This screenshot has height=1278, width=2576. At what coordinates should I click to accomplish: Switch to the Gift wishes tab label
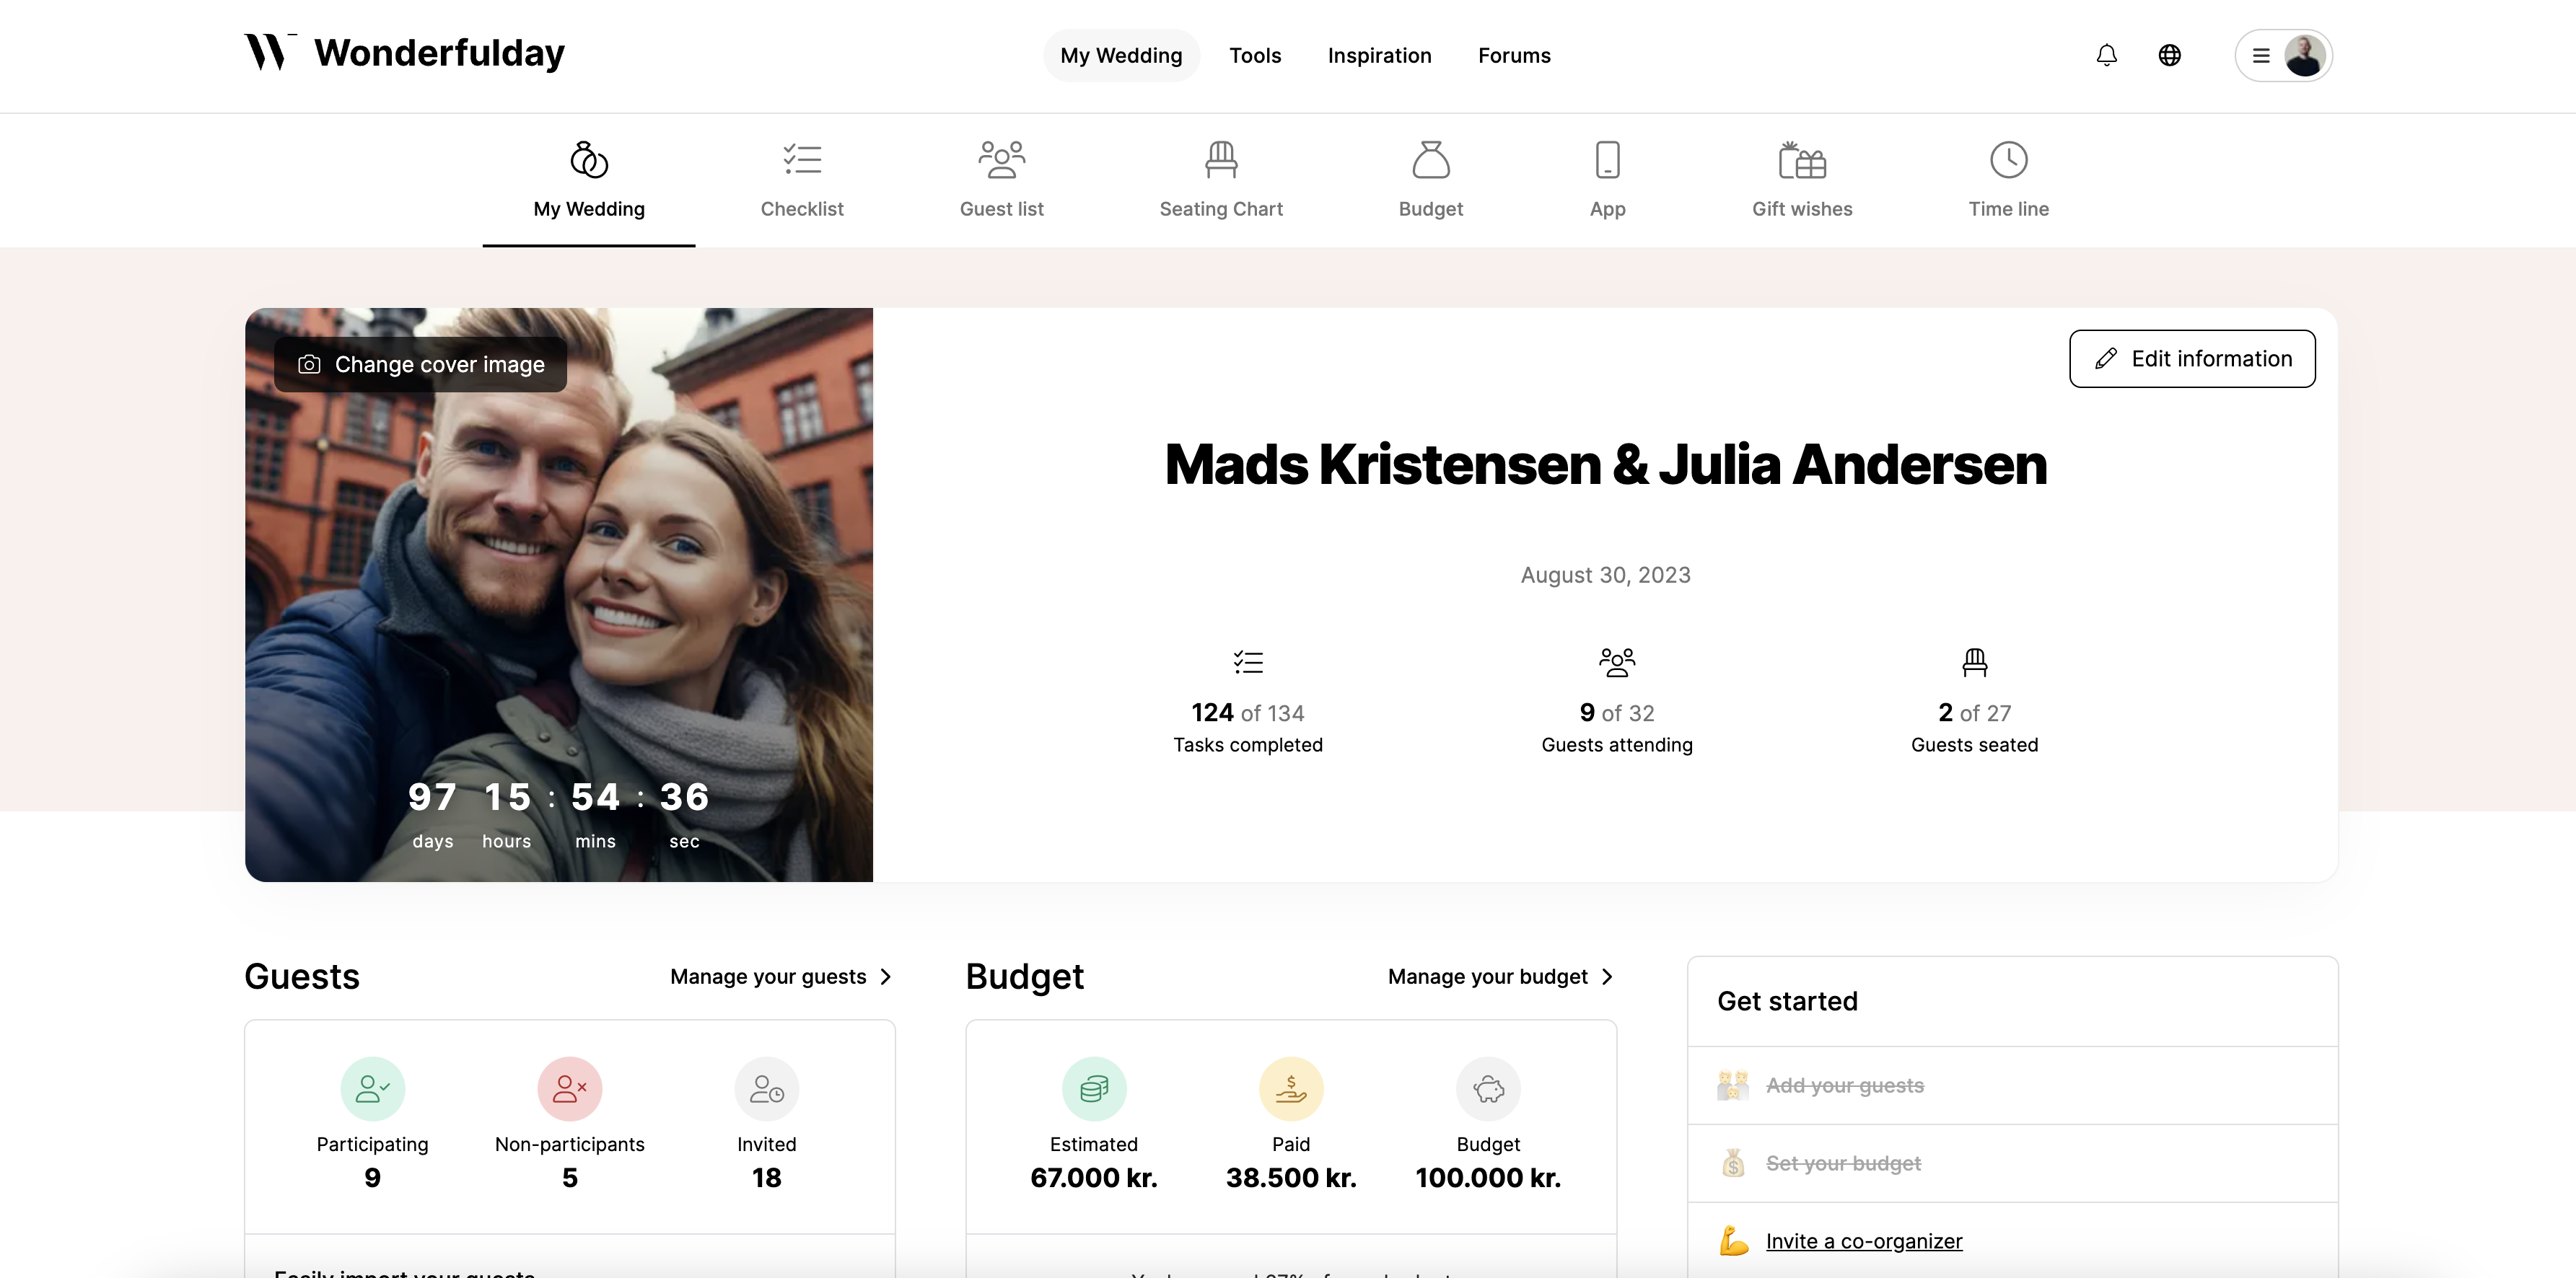pos(1802,209)
